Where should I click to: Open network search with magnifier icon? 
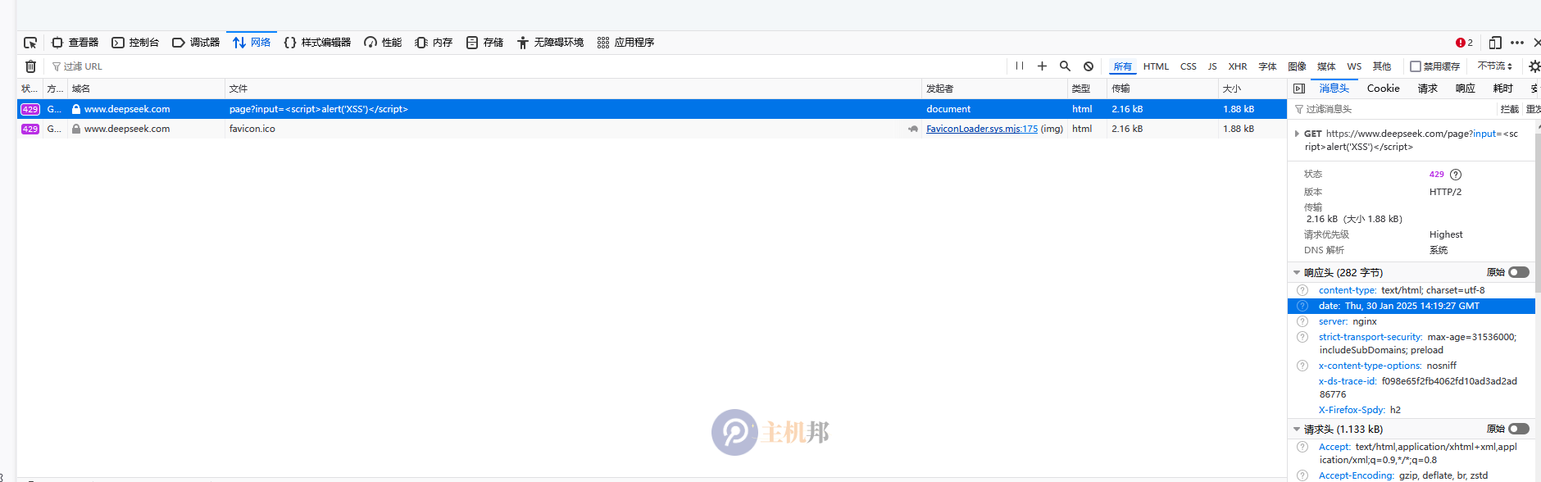pos(1065,66)
